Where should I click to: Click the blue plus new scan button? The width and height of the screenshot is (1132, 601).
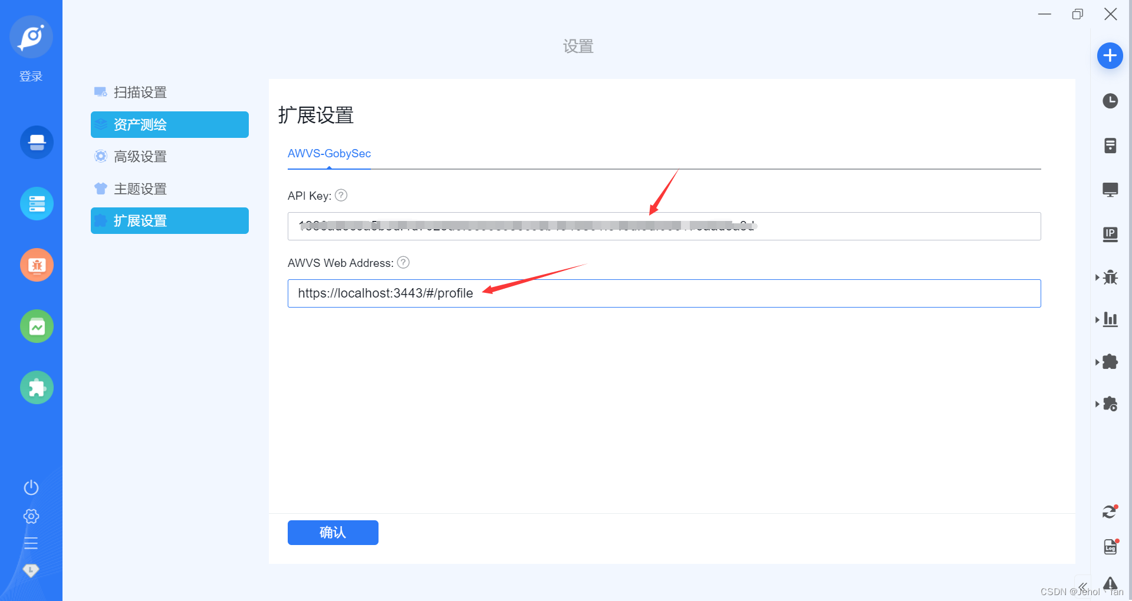1110,56
